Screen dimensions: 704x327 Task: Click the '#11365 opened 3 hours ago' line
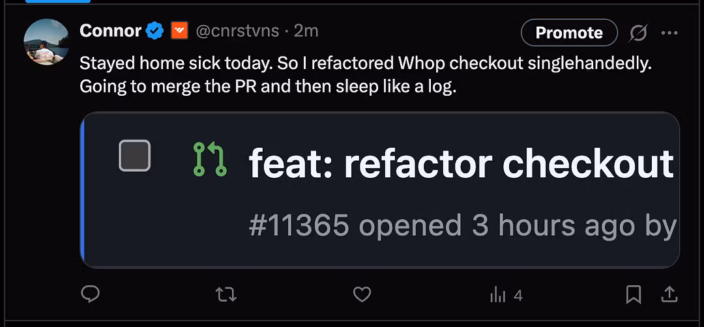tap(462, 225)
